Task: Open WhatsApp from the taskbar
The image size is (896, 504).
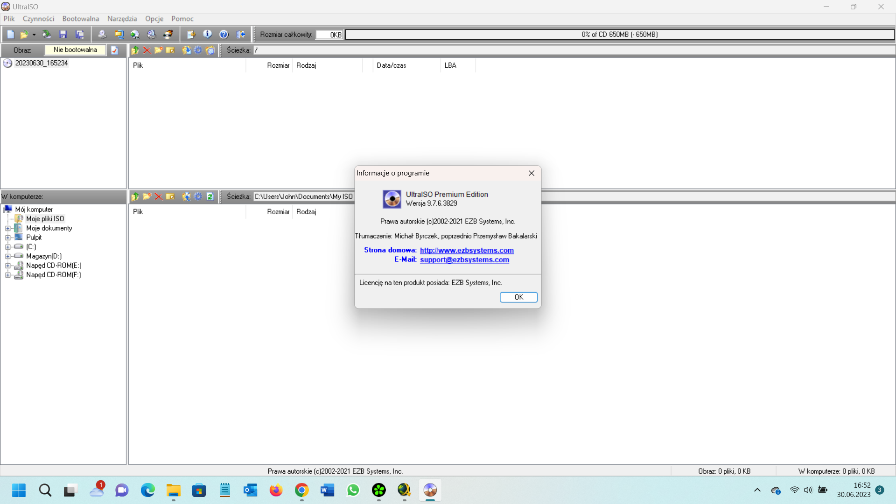Action: [353, 490]
